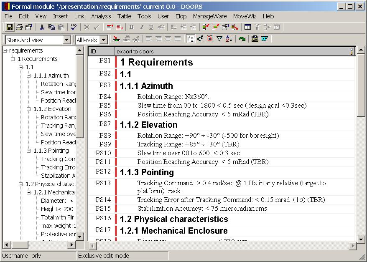Click the 'Rotation Range: Nx360°.' object text
The image size is (367, 262).
pyautogui.click(x=173, y=97)
